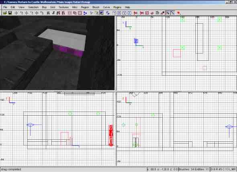Click the Put Caps patch icon

tap(162, 13)
